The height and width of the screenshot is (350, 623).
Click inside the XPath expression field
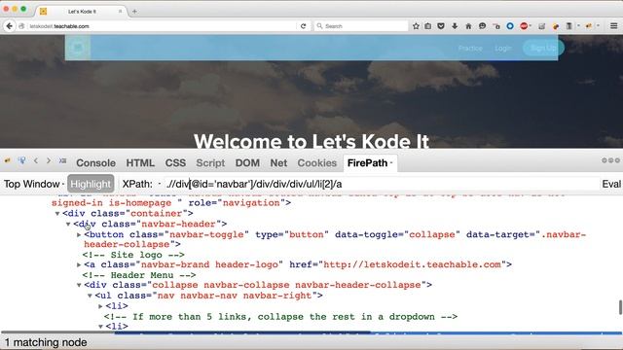(x=382, y=184)
